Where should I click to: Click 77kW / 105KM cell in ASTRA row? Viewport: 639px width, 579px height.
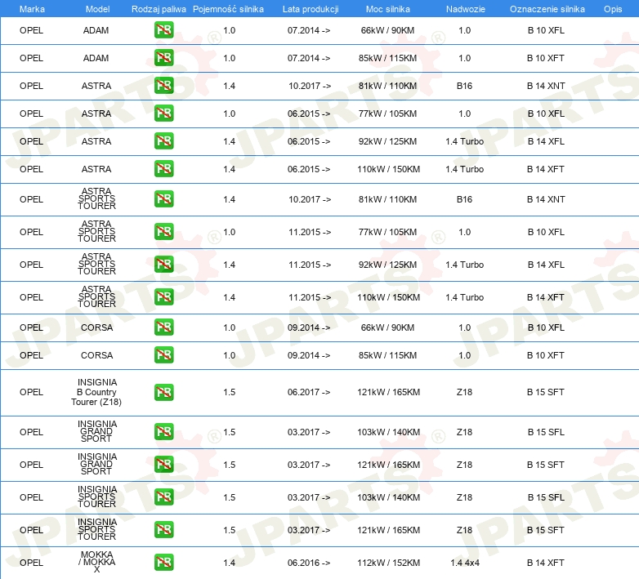pyautogui.click(x=387, y=114)
